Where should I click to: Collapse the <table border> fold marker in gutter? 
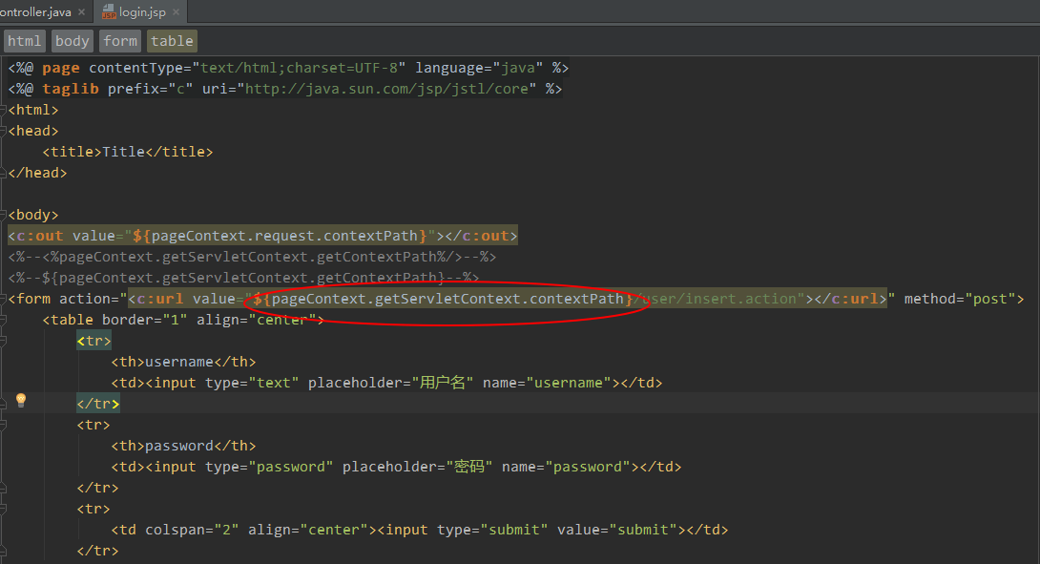[x=3, y=321]
